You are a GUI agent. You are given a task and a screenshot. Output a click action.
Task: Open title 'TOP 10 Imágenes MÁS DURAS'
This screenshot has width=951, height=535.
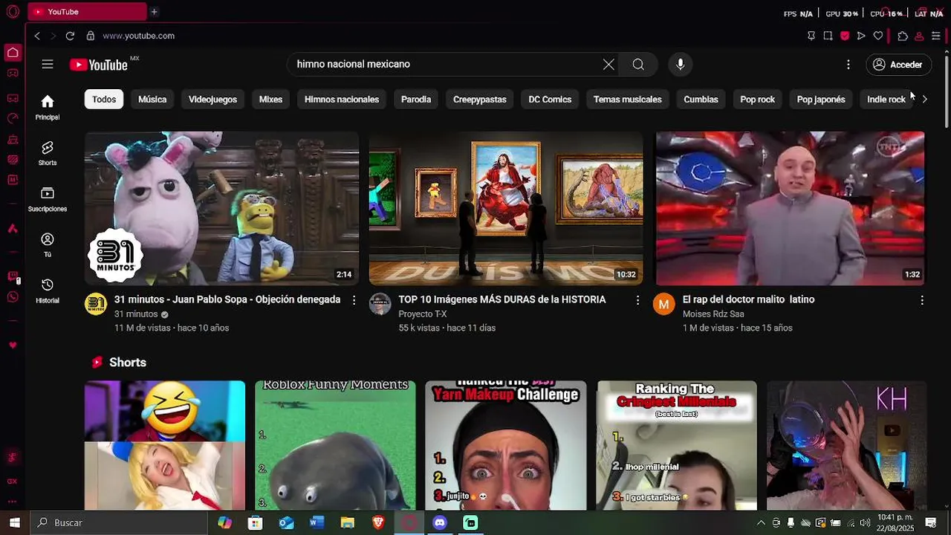point(502,299)
